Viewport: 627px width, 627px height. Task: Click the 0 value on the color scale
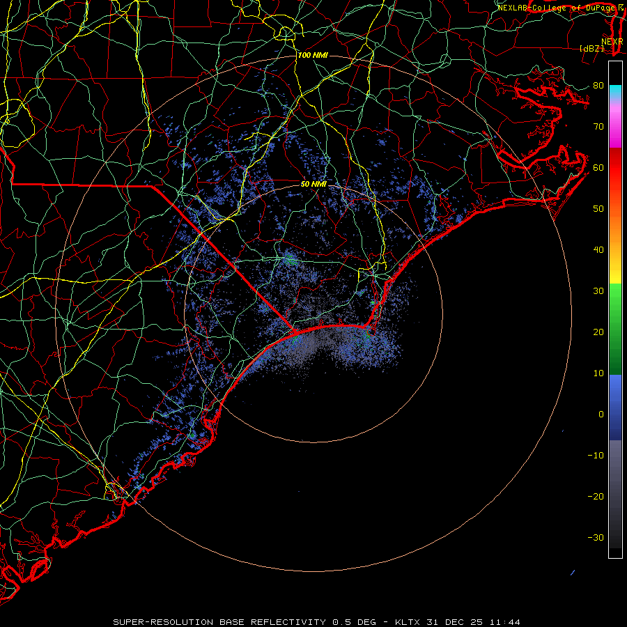(x=601, y=415)
